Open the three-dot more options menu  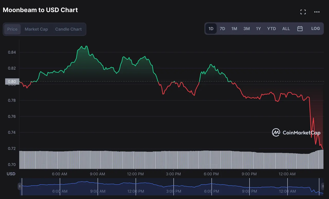(x=317, y=12)
